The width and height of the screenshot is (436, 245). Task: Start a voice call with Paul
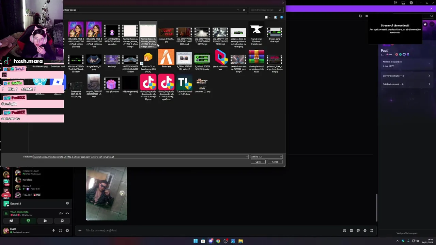pos(360,16)
